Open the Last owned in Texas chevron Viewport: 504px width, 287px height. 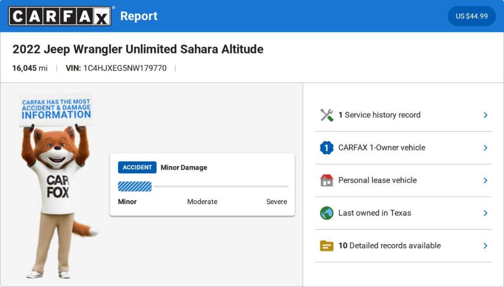click(x=485, y=213)
